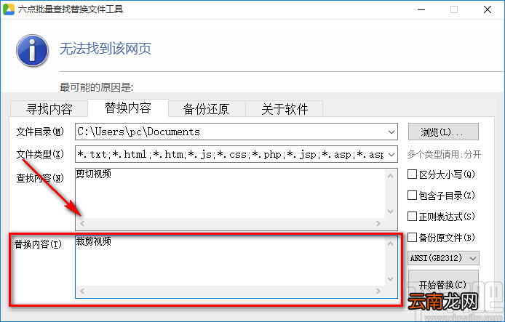Close the 六点批量查找替换文件工具 window

point(488,9)
